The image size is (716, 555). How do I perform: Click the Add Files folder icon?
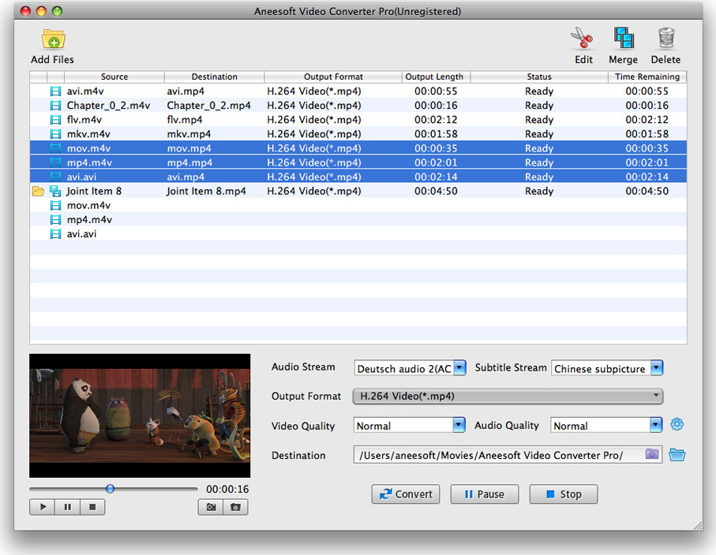click(54, 39)
